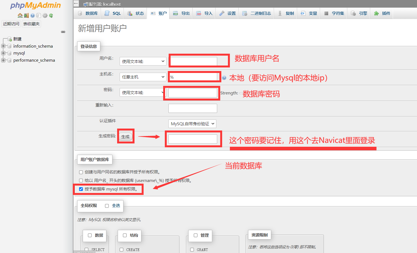This screenshot has height=253, width=417.
Task: Tick the 全选 global privileges checkbox
Action: pos(107,206)
